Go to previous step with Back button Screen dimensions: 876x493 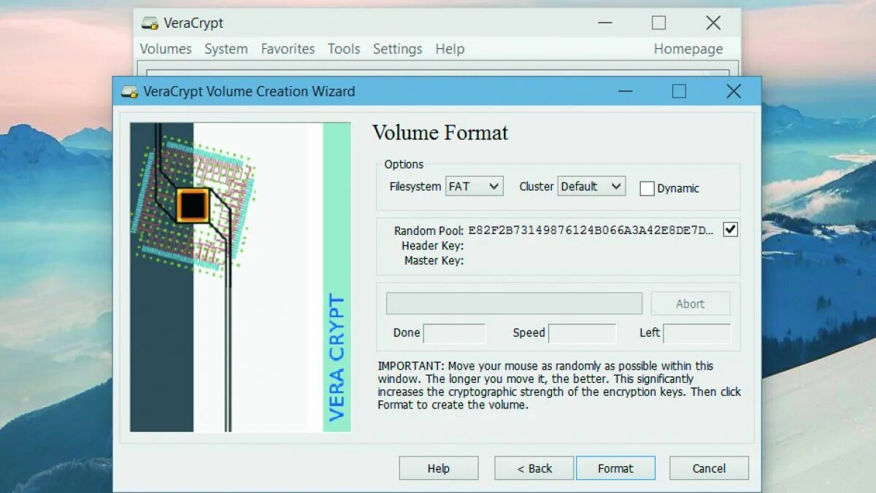coord(534,468)
